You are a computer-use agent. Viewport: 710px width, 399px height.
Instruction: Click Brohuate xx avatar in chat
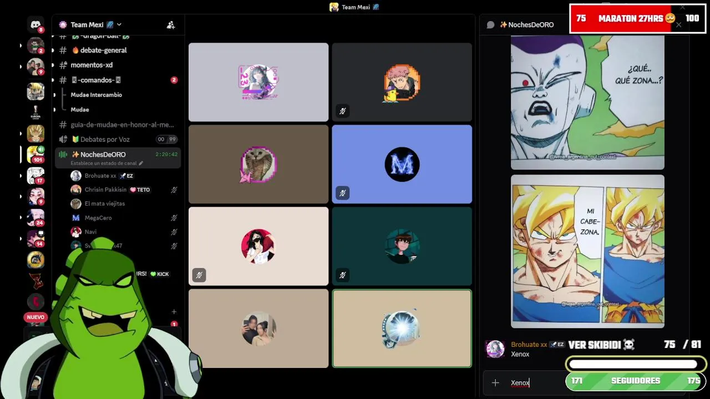tap(495, 349)
